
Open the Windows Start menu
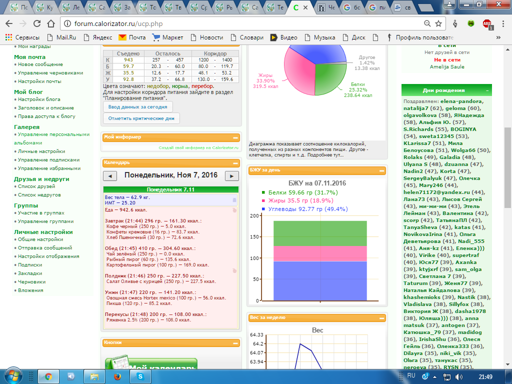pos(13,376)
